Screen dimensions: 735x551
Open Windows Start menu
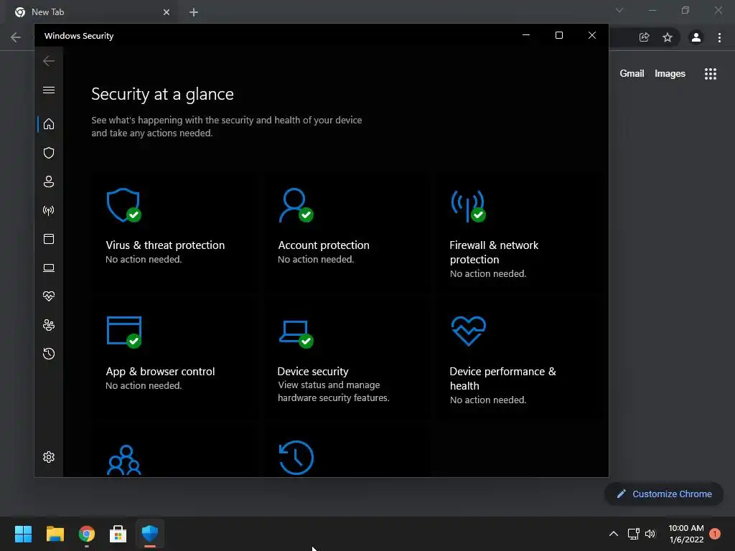[24, 534]
